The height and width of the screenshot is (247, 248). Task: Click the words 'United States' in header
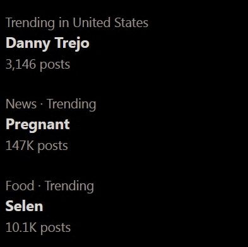[110, 23]
